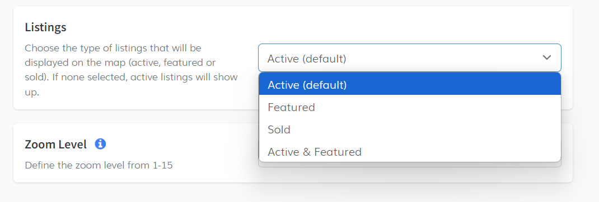Click the Listings select box showing Active (default)
The image size is (599, 202).
[410, 58]
